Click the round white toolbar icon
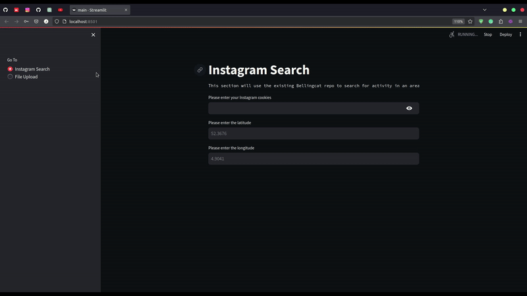The image size is (527, 296). [46, 22]
